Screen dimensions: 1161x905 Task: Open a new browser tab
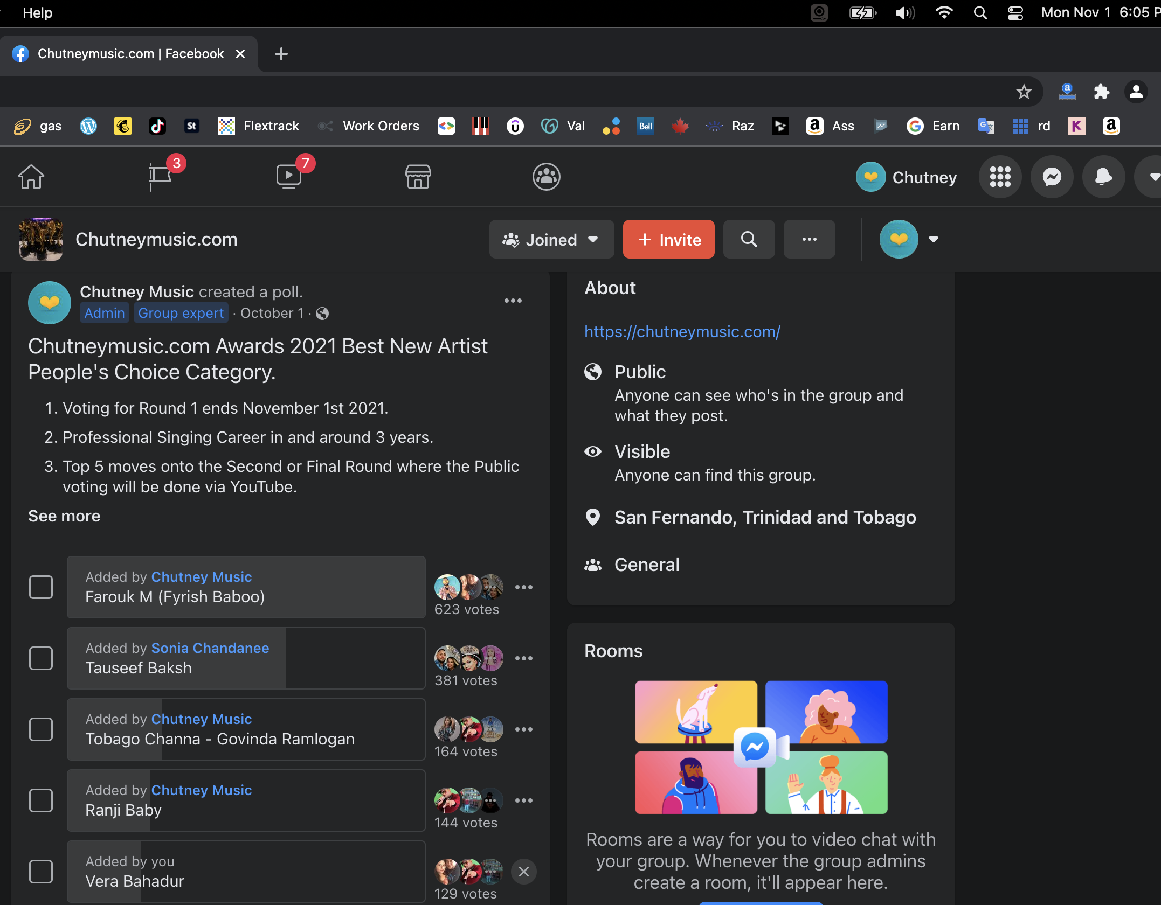tap(281, 54)
